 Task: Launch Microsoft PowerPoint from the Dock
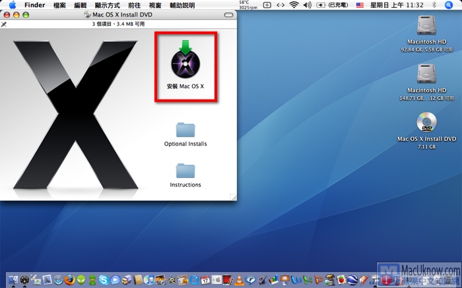tap(319, 280)
